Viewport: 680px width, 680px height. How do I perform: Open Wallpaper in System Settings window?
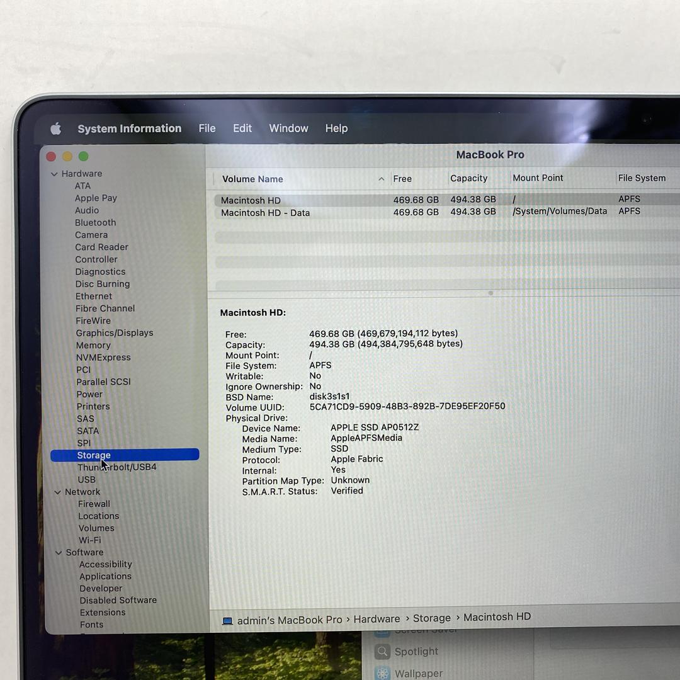[x=409, y=673]
